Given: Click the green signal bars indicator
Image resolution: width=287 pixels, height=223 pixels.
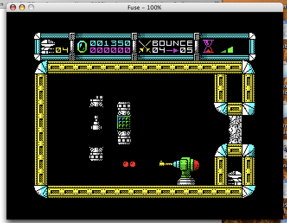Looking at the screenshot, I should coord(227,49).
